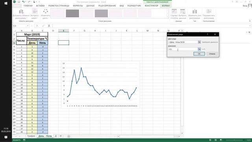This screenshot has height=142, width=252.
Task: Select the Число header cell
Action: coord(22,41)
